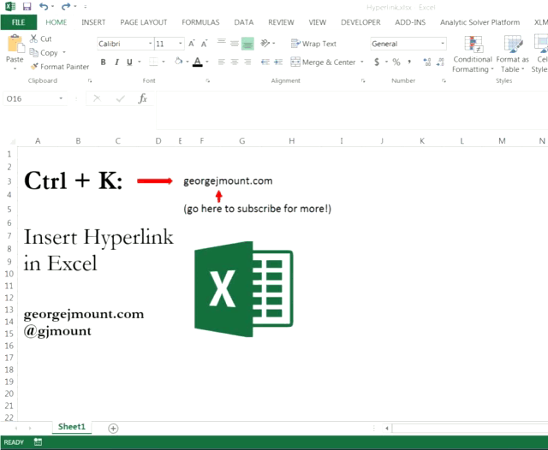Toggle Italic formatting

coord(116,62)
